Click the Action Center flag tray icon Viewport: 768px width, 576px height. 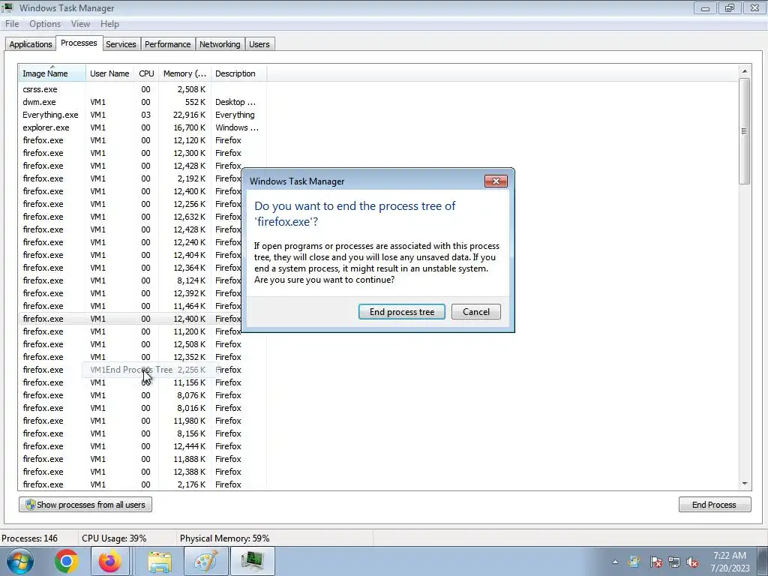click(x=655, y=562)
